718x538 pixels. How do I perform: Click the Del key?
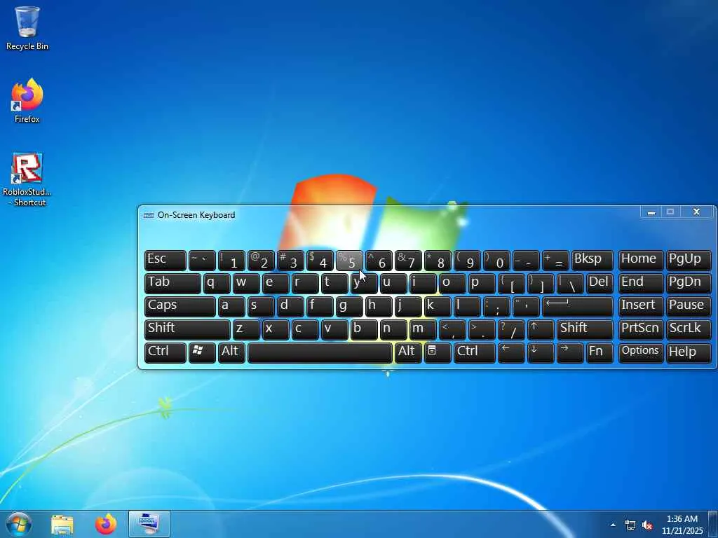pyautogui.click(x=600, y=283)
